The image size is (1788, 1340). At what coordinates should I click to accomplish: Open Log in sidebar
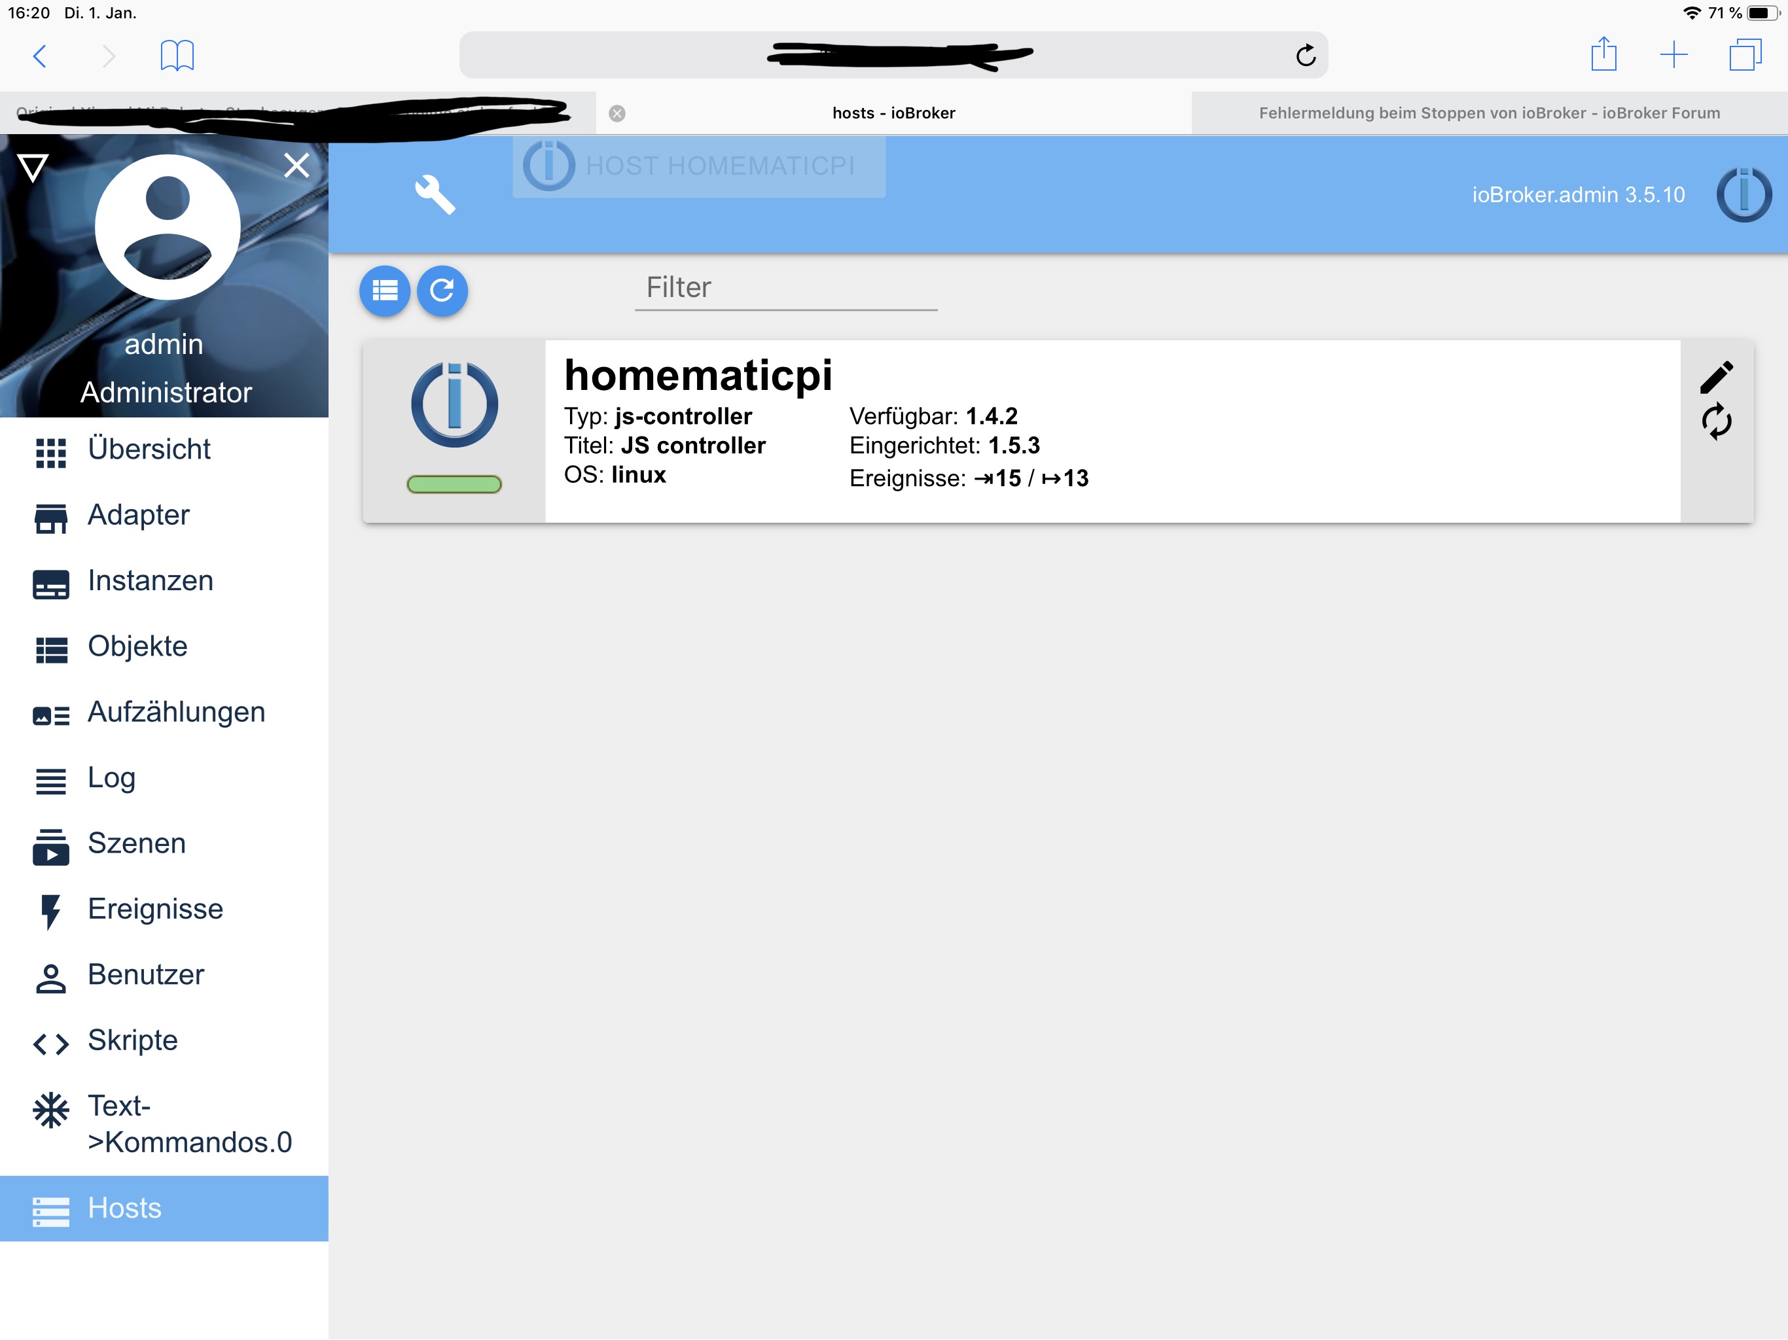pos(164,777)
